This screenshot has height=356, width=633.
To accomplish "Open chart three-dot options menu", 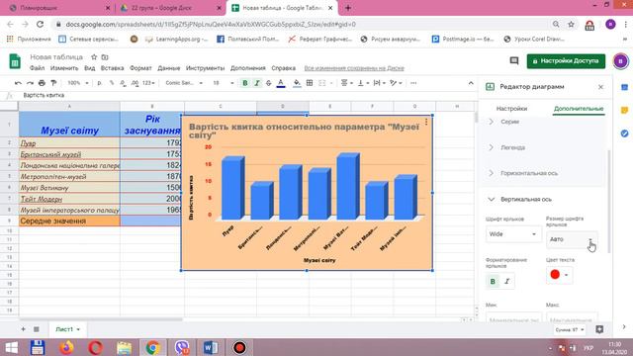I will click(426, 122).
